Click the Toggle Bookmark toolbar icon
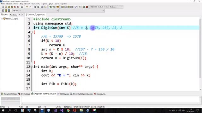The width and height of the screenshot is (202, 113). [x=50, y=7]
